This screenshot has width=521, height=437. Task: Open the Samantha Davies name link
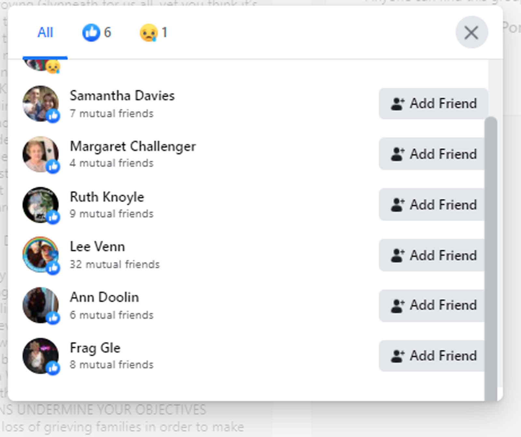click(x=122, y=96)
